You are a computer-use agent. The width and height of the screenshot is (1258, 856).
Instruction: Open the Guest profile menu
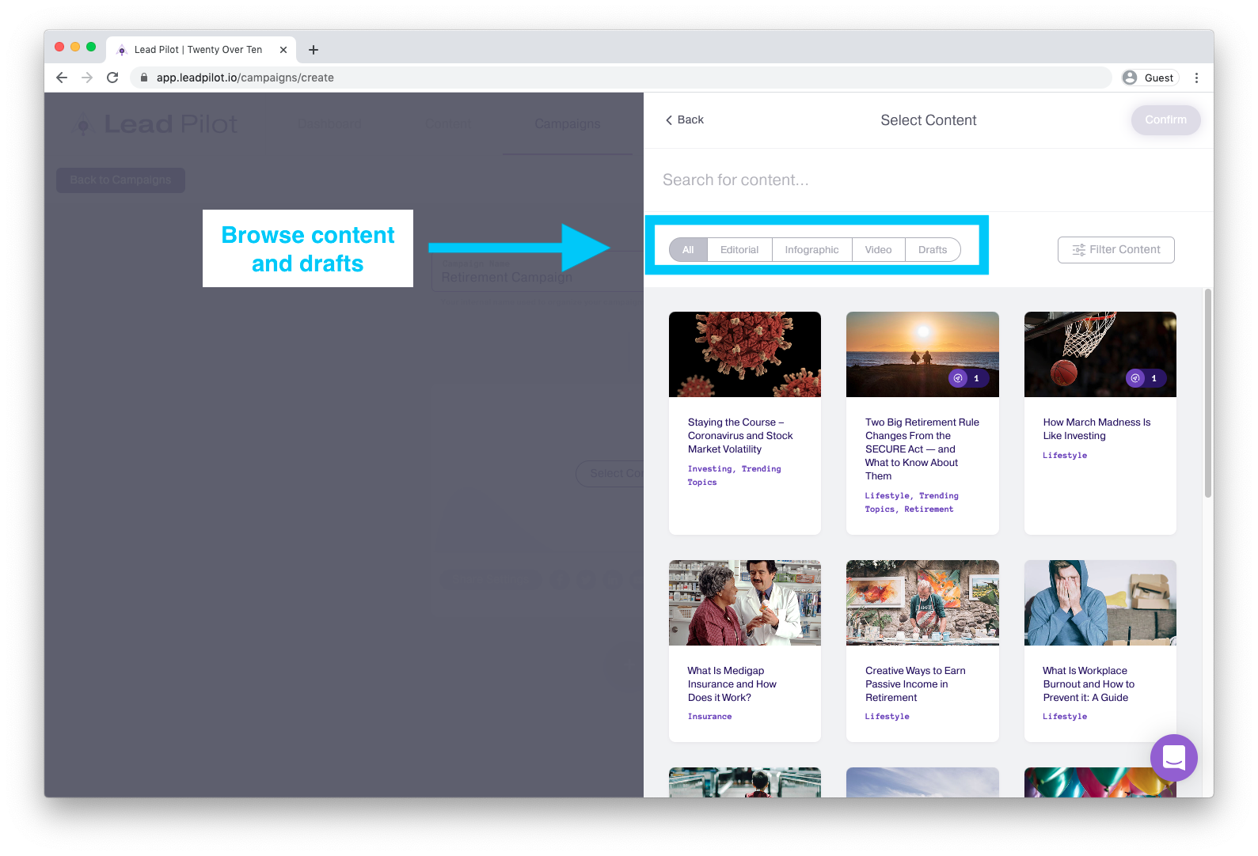point(1150,78)
